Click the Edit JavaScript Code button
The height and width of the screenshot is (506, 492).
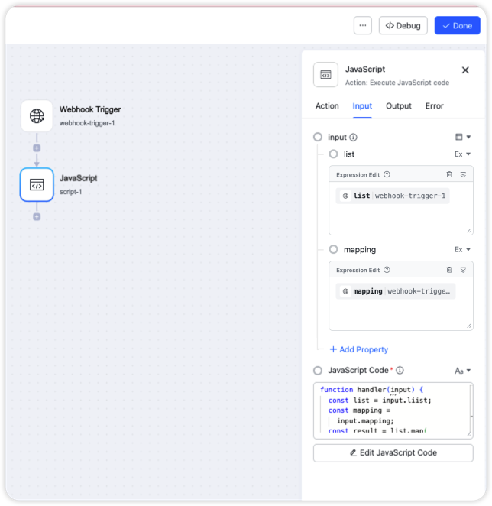(x=393, y=453)
